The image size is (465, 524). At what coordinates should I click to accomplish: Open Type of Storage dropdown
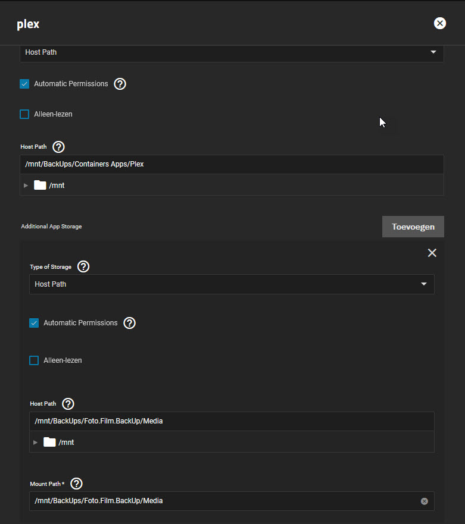(x=231, y=284)
